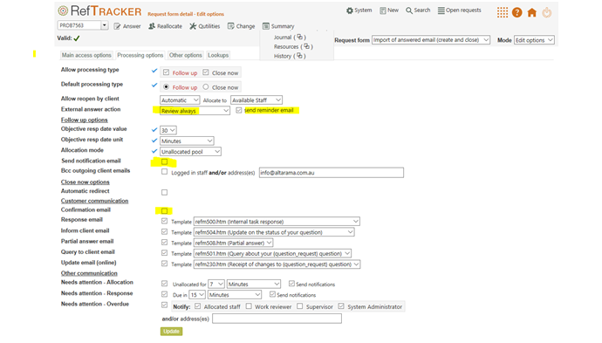Open the Request form dropdown
Image resolution: width=602 pixels, height=343 pixels.
click(431, 40)
